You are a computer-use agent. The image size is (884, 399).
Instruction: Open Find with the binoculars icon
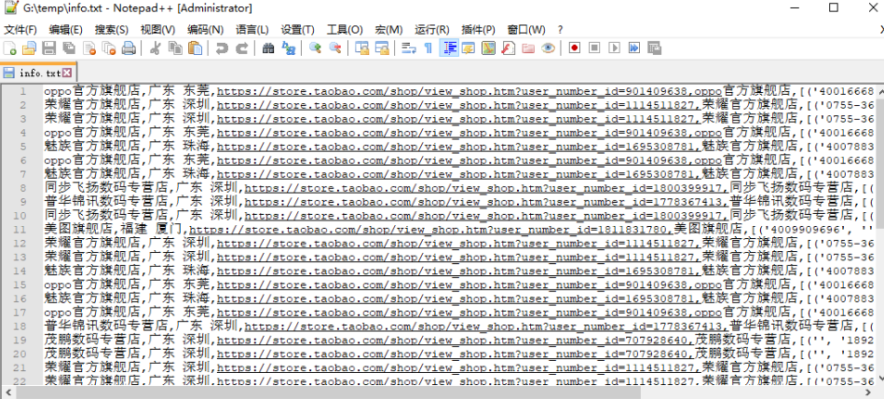coord(268,48)
